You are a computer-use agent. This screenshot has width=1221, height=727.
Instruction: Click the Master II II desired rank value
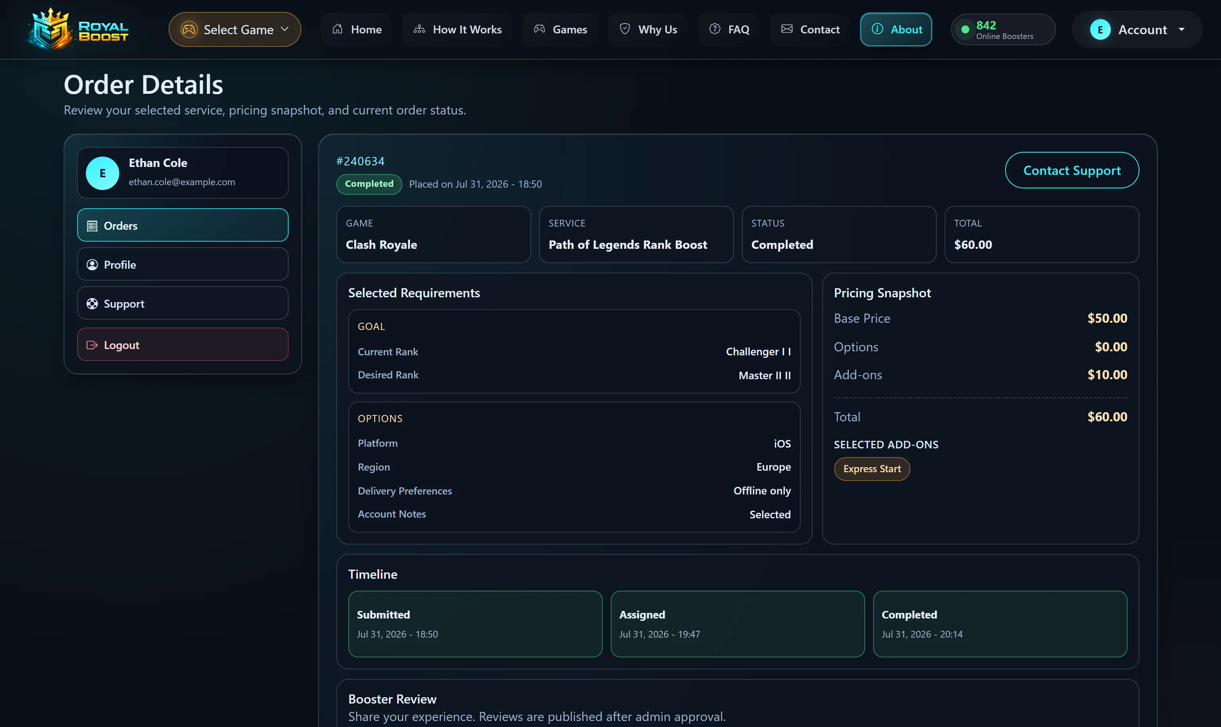(765, 375)
